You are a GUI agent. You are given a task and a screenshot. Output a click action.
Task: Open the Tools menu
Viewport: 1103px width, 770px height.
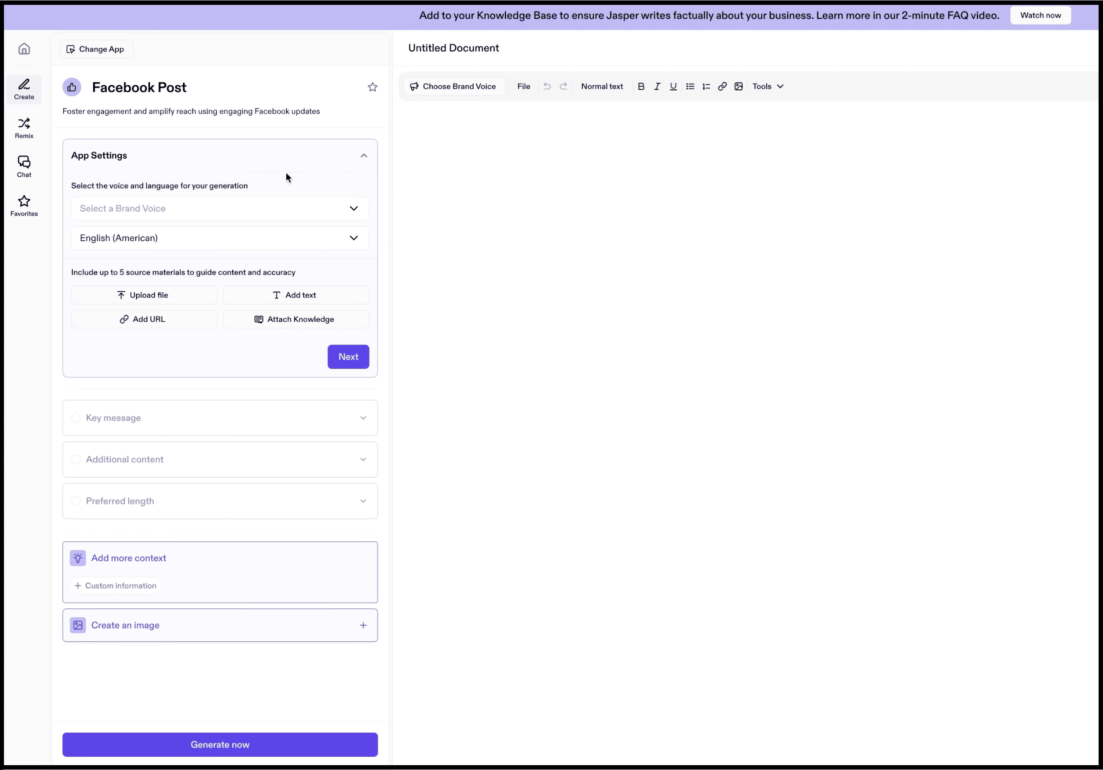[767, 87]
